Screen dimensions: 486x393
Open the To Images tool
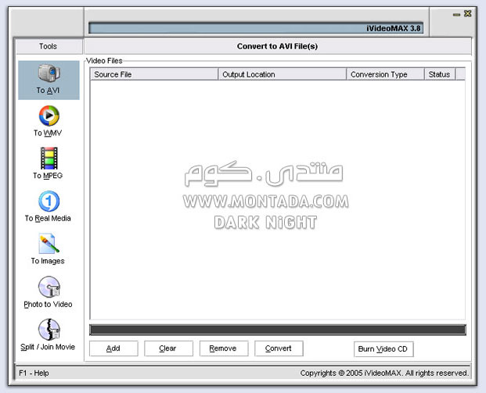tap(49, 249)
